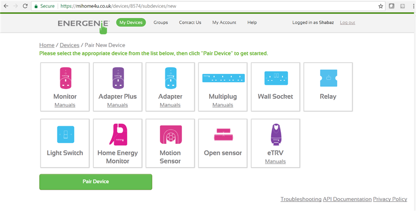Select the purple Adapter Plus plug icon
This screenshot has width=416, height=211.
[x=118, y=78]
